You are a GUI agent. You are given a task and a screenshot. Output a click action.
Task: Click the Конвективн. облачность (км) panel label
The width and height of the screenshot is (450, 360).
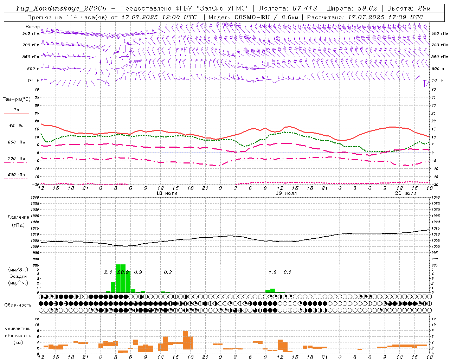click(18, 336)
